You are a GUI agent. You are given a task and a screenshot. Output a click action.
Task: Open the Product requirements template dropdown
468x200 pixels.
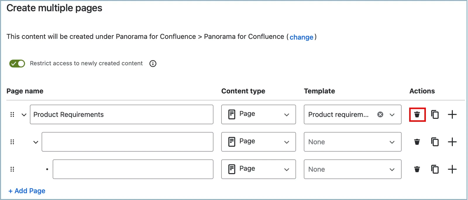[392, 115]
